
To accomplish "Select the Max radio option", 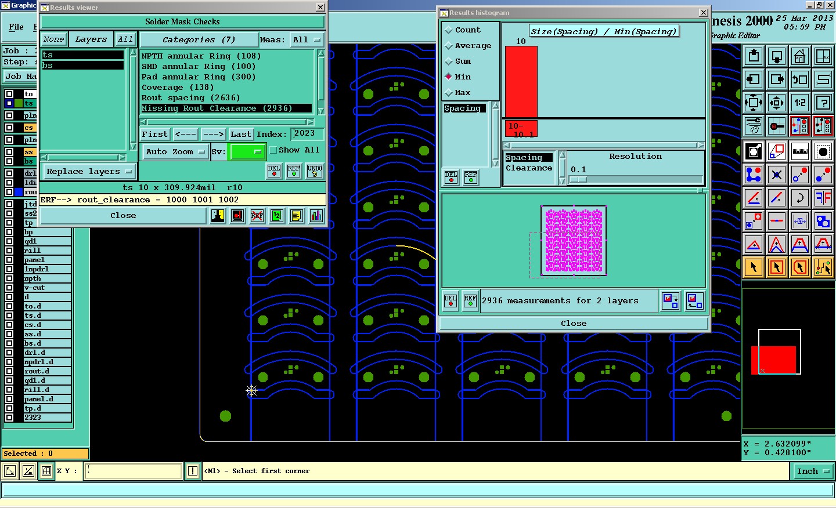I will (449, 93).
